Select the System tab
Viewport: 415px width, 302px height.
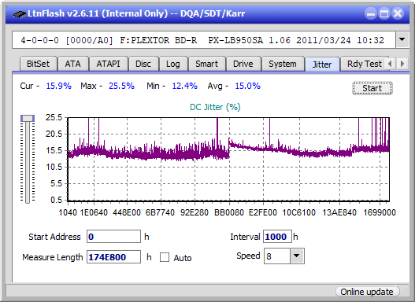click(x=283, y=64)
